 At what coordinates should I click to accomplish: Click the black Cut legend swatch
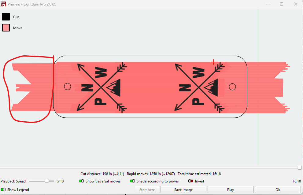(6, 17)
